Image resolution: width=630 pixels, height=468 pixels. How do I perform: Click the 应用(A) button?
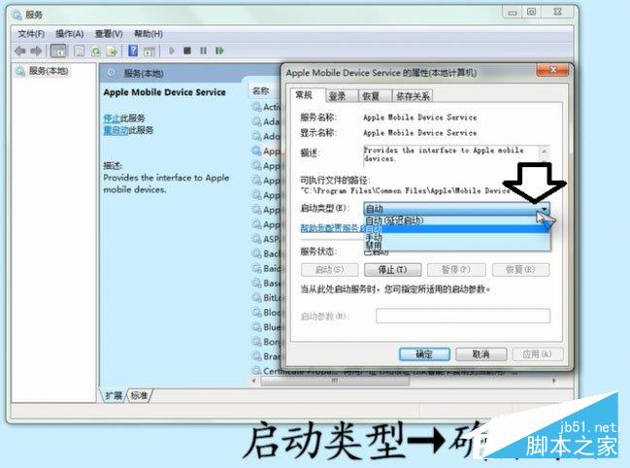[538, 354]
